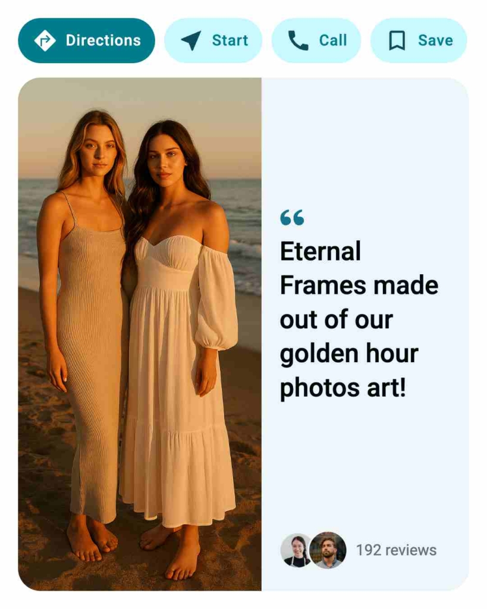Open the bearded male reviewer's avatar
This screenshot has height=609, width=487.
[x=328, y=550]
